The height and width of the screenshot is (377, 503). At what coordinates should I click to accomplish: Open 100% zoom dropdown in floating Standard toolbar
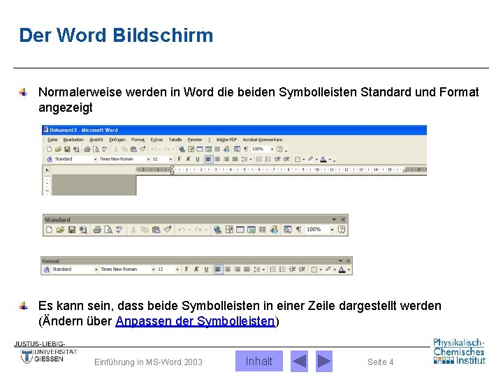[332, 230]
